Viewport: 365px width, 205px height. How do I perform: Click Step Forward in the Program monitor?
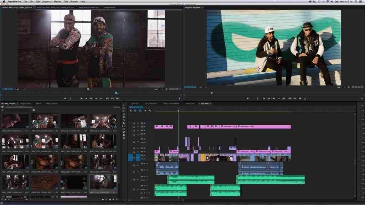tap(278, 98)
